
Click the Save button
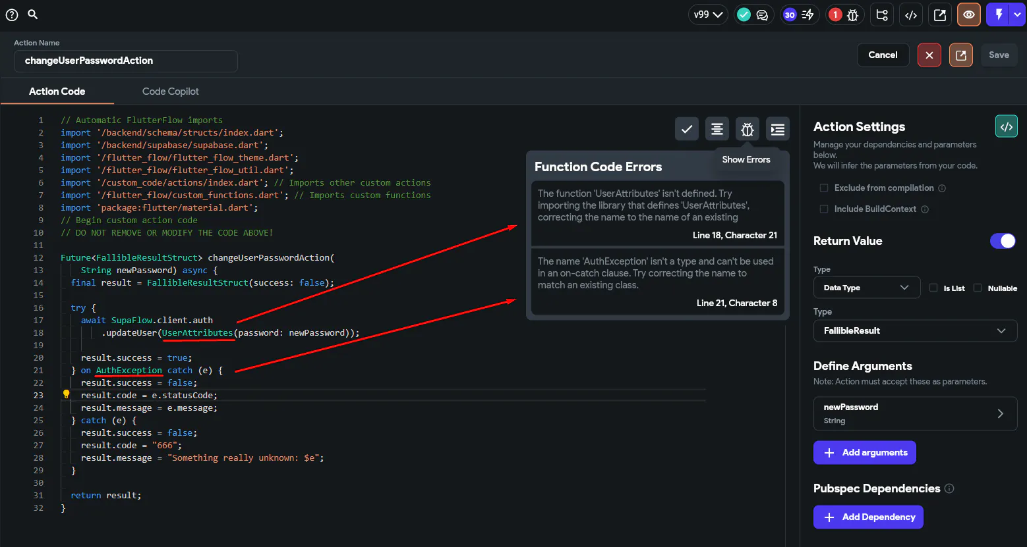click(x=999, y=55)
